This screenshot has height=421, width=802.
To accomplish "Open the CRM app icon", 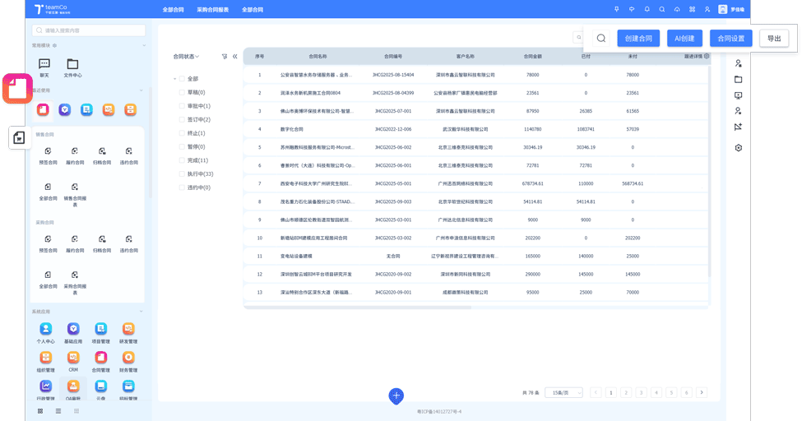I will click(73, 357).
